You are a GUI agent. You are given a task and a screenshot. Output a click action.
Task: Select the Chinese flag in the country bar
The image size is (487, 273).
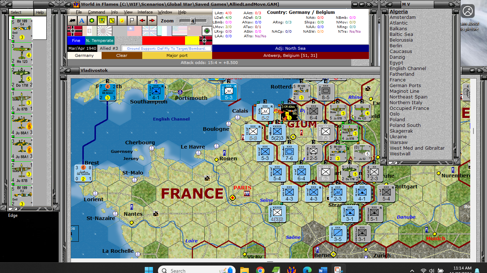point(134,31)
